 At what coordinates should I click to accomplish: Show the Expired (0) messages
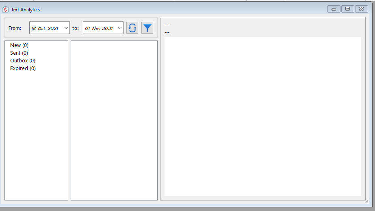(23, 68)
